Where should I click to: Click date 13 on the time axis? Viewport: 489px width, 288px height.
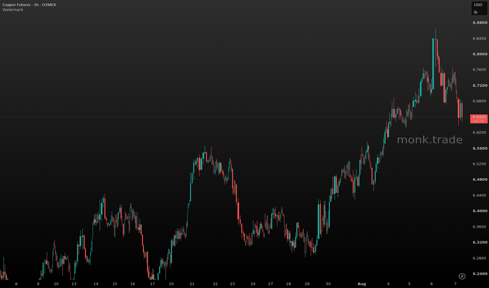point(74,284)
